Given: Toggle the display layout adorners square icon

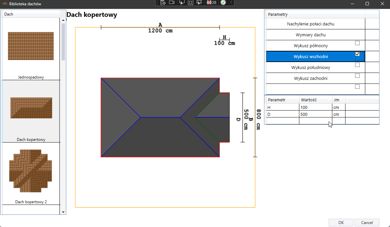Looking at the screenshot, I should (x=190, y=3).
